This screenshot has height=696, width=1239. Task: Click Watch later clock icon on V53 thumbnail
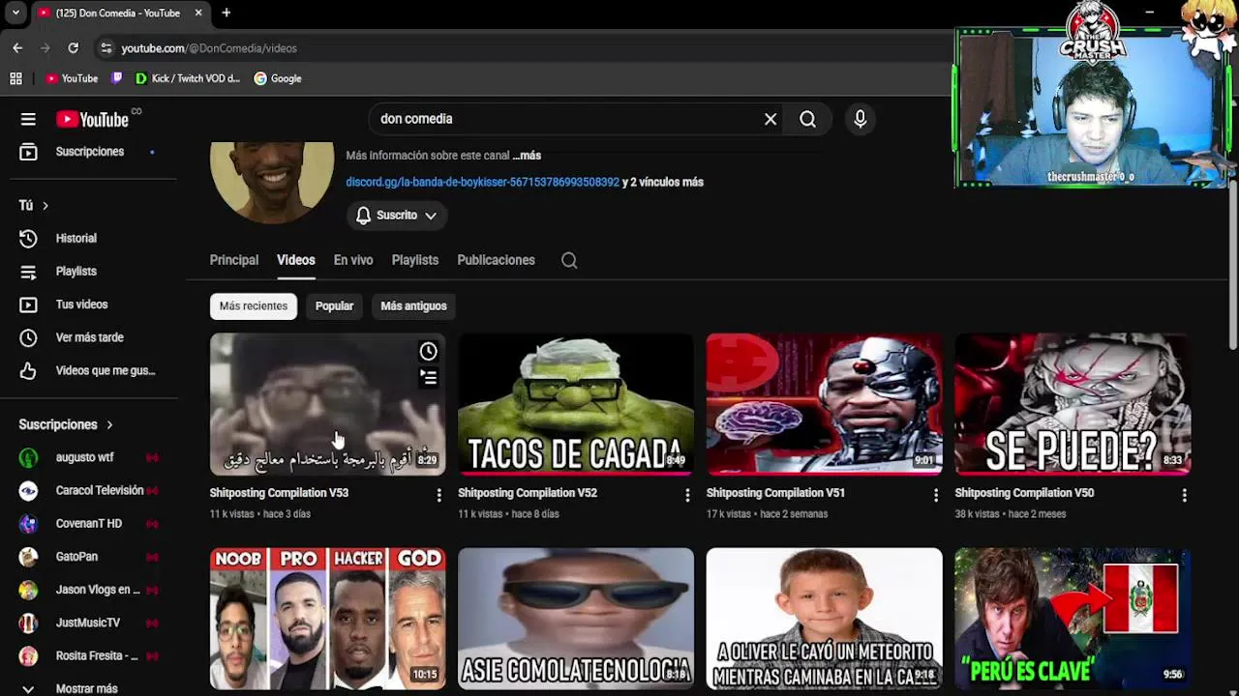[429, 352]
